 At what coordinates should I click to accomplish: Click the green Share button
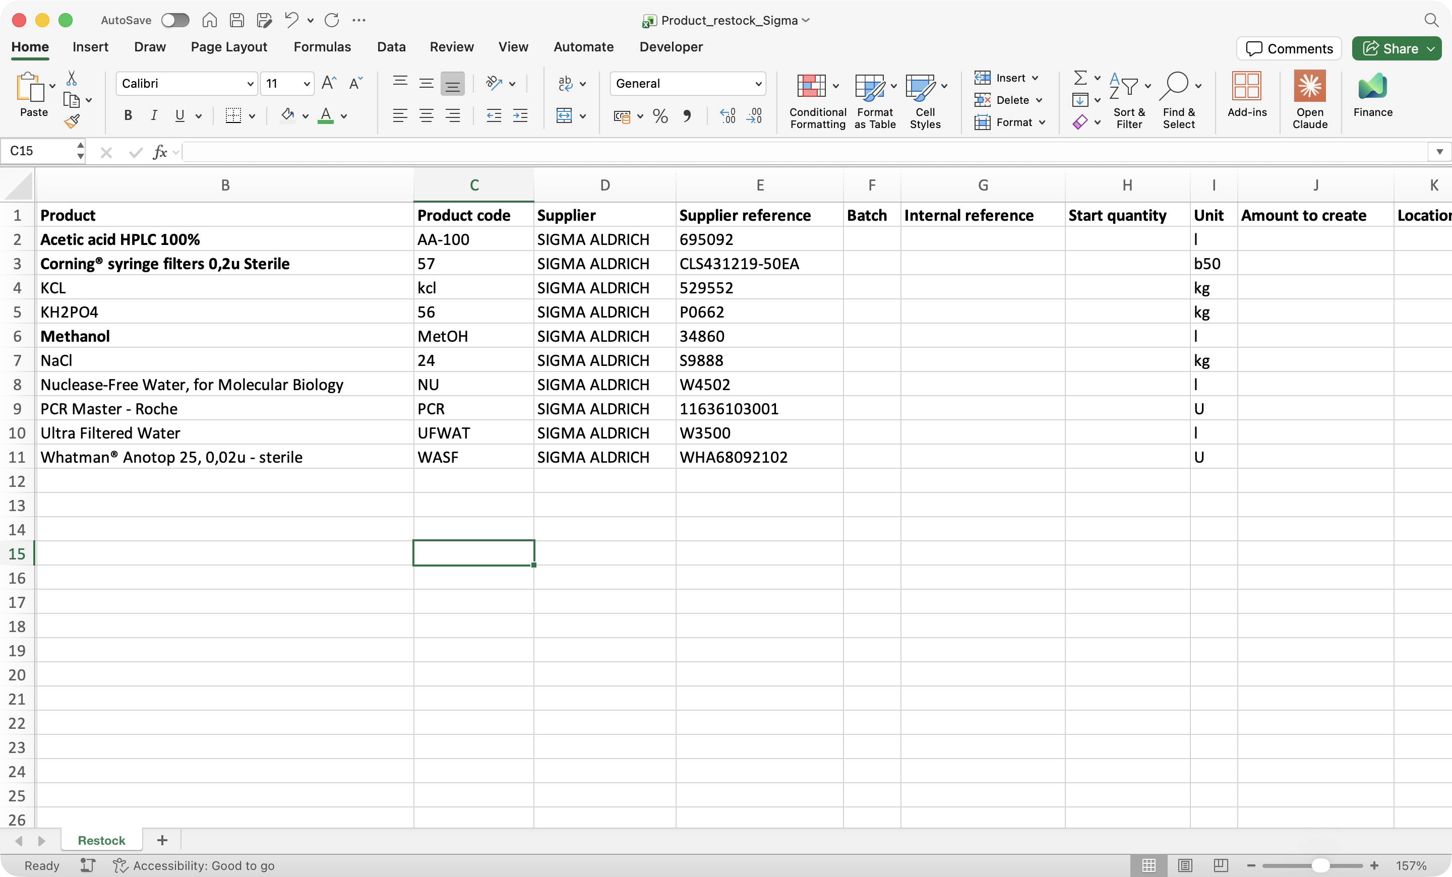tap(1390, 48)
